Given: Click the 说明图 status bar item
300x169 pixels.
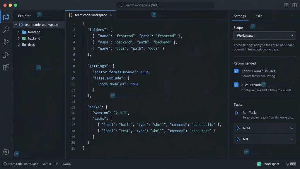Looking at the screenshot, I should point(291,164).
